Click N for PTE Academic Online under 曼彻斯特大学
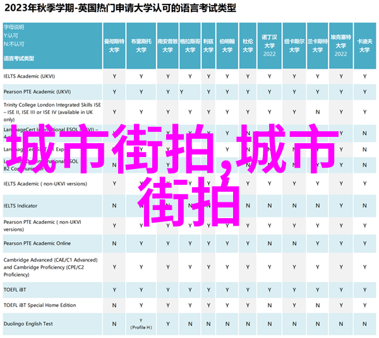 pos(114,243)
